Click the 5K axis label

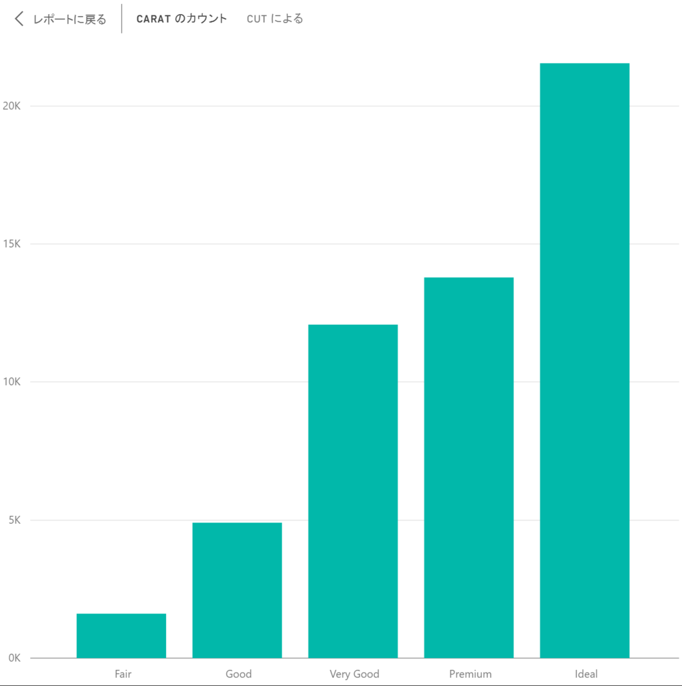15,520
